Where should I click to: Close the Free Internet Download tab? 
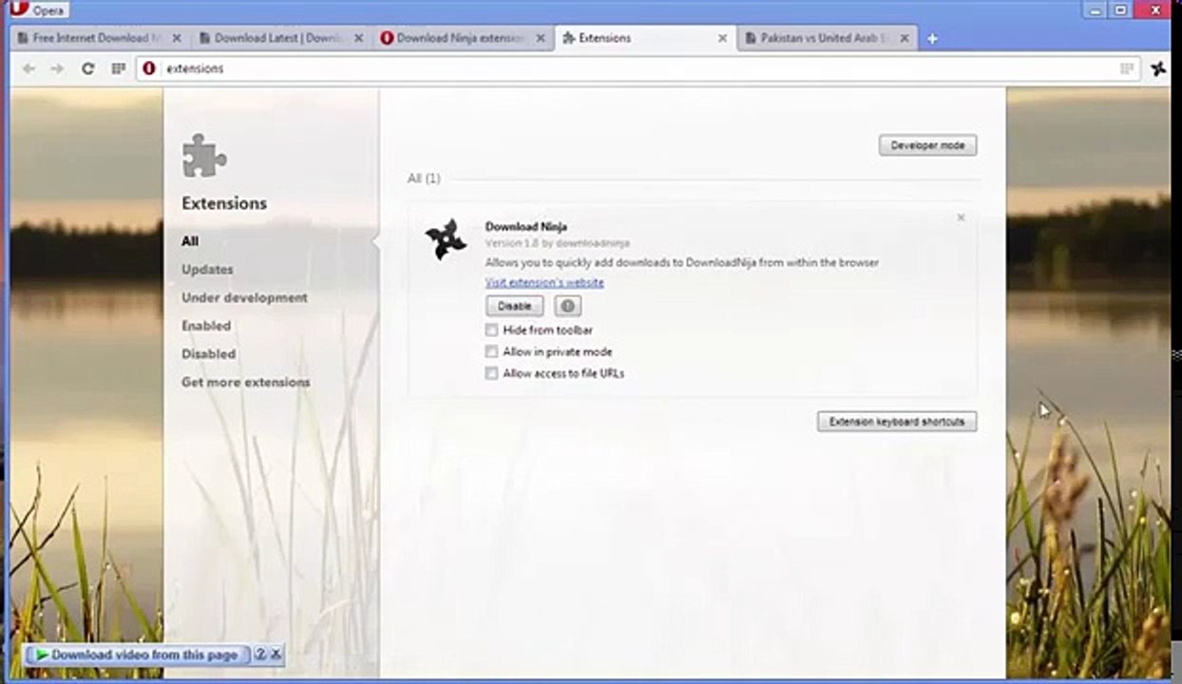pos(176,39)
